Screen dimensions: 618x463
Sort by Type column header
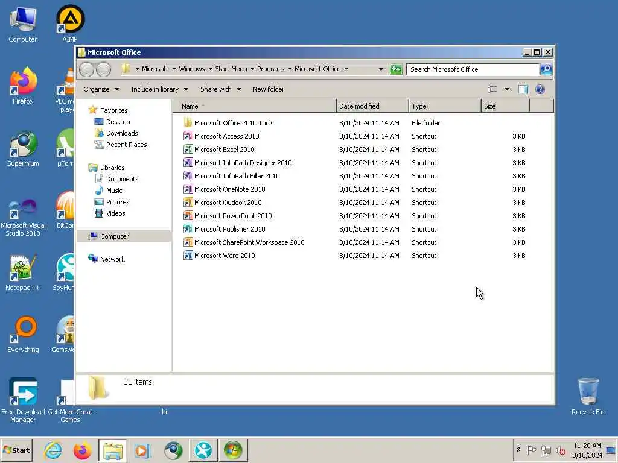tap(445, 106)
